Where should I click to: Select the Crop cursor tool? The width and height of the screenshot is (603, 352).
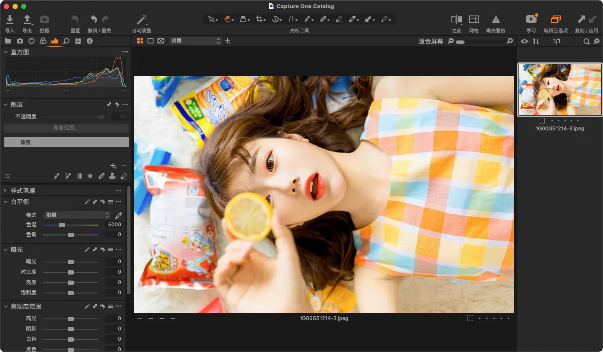tap(259, 19)
